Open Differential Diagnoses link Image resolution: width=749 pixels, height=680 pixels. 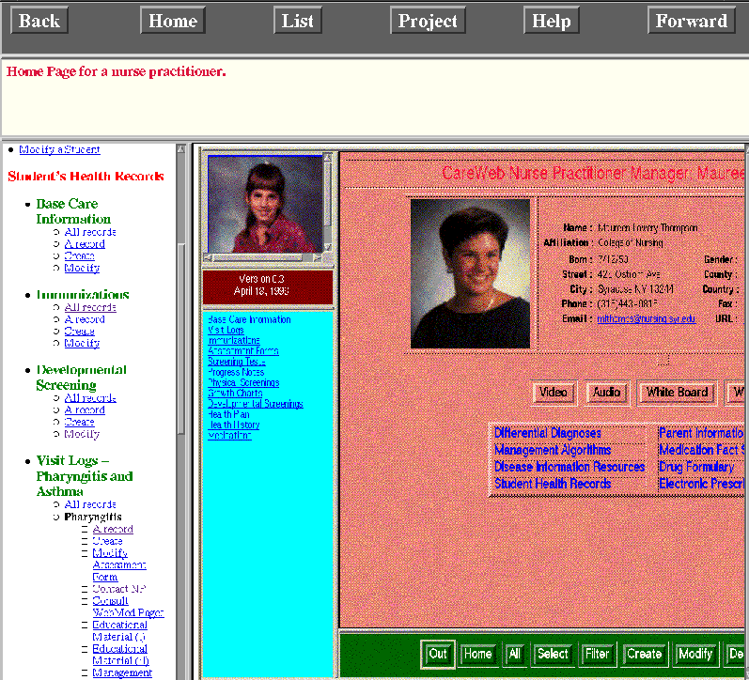pyautogui.click(x=548, y=433)
